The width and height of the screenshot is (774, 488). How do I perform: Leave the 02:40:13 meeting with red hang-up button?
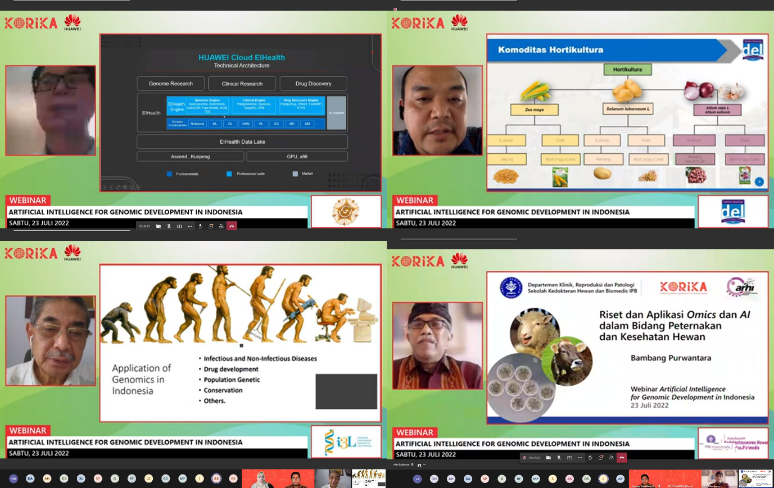(x=232, y=226)
